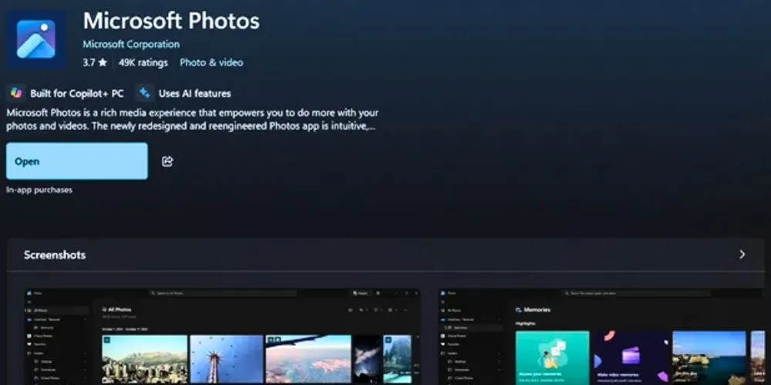Viewport: 771px width, 385px height.
Task: Click the Microsoft Photos title
Action: tap(171, 21)
